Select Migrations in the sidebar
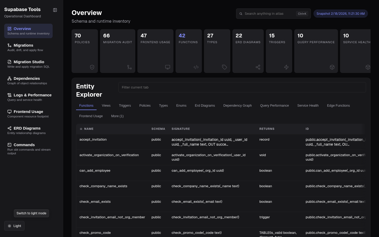379x237 pixels. point(23,45)
